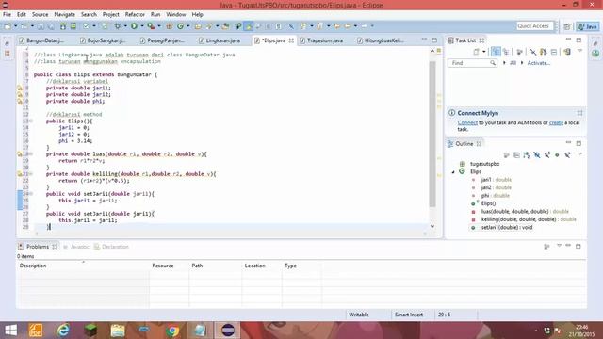603x339 pixels.
Task: Select the Java perspective button
Action: 588,26
